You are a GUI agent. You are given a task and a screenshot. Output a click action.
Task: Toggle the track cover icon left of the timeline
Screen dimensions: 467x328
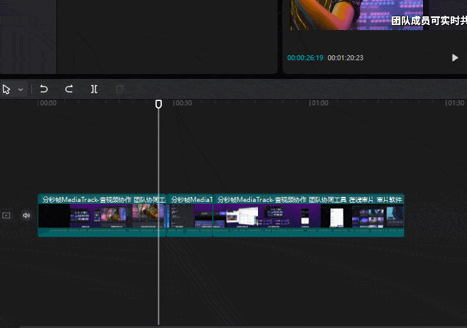pyautogui.click(x=6, y=215)
